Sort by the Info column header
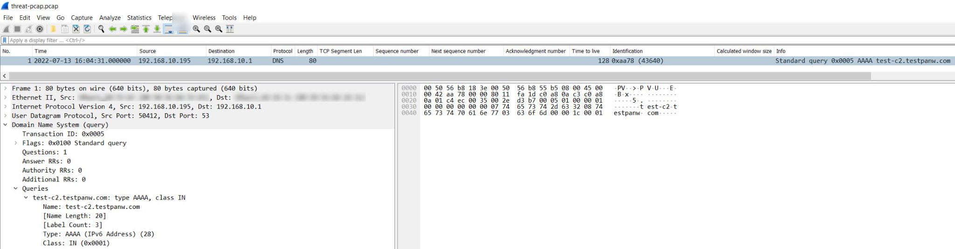Image resolution: width=955 pixels, height=249 pixels. 864,51
